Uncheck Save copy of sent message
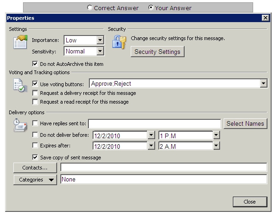The width and height of the screenshot is (278, 216). coord(35,157)
